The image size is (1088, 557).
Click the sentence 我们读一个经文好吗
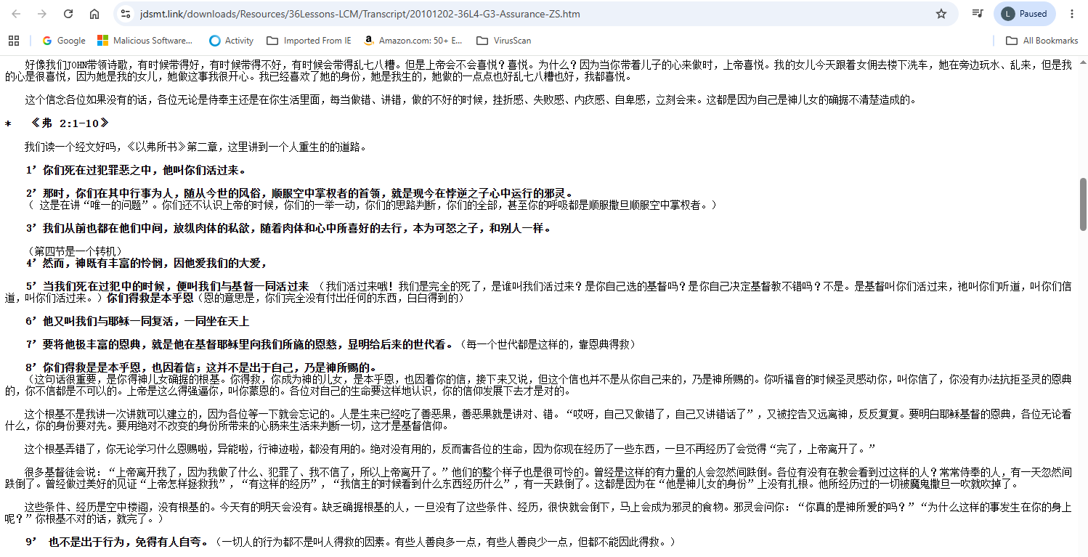[x=195, y=147]
